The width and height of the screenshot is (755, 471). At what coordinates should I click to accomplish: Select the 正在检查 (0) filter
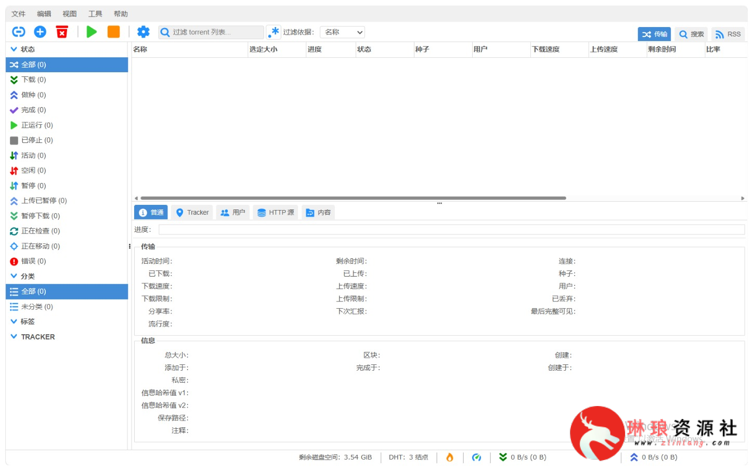[67, 231]
